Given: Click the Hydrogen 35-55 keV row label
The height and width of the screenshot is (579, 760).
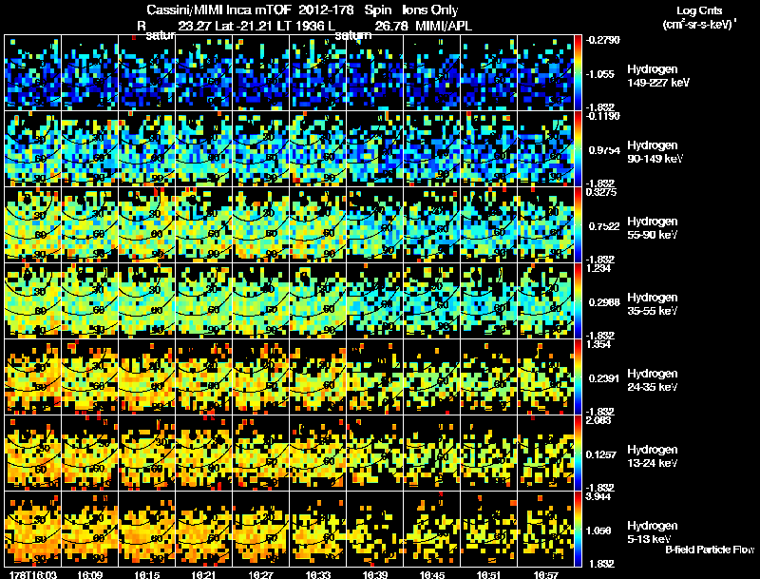Looking at the screenshot, I should pos(653,304).
